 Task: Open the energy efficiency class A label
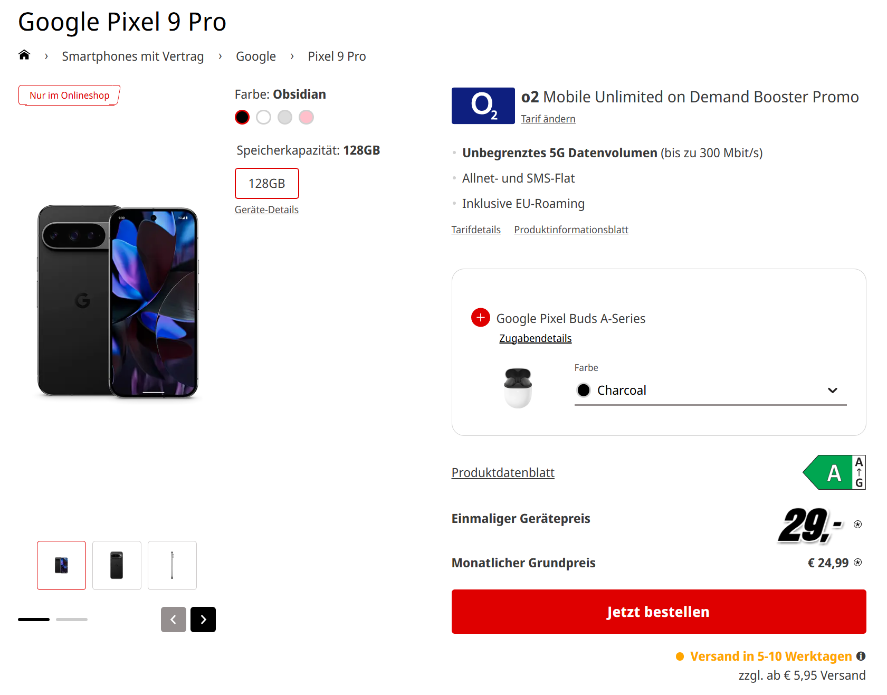point(834,472)
